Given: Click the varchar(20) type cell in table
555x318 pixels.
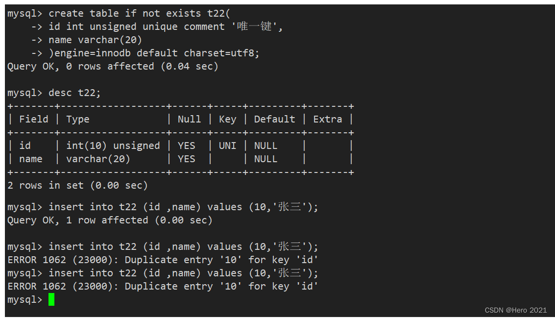Looking at the screenshot, I should [x=98, y=159].
